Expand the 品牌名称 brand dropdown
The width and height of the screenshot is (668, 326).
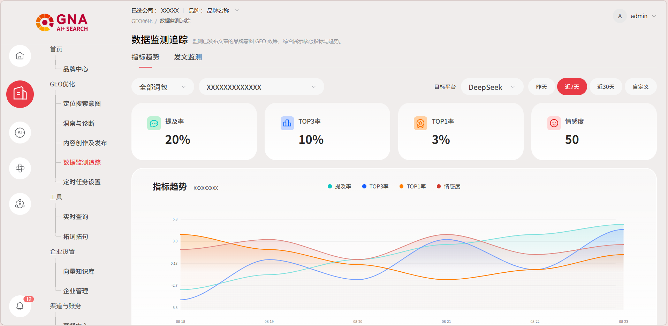pos(222,10)
